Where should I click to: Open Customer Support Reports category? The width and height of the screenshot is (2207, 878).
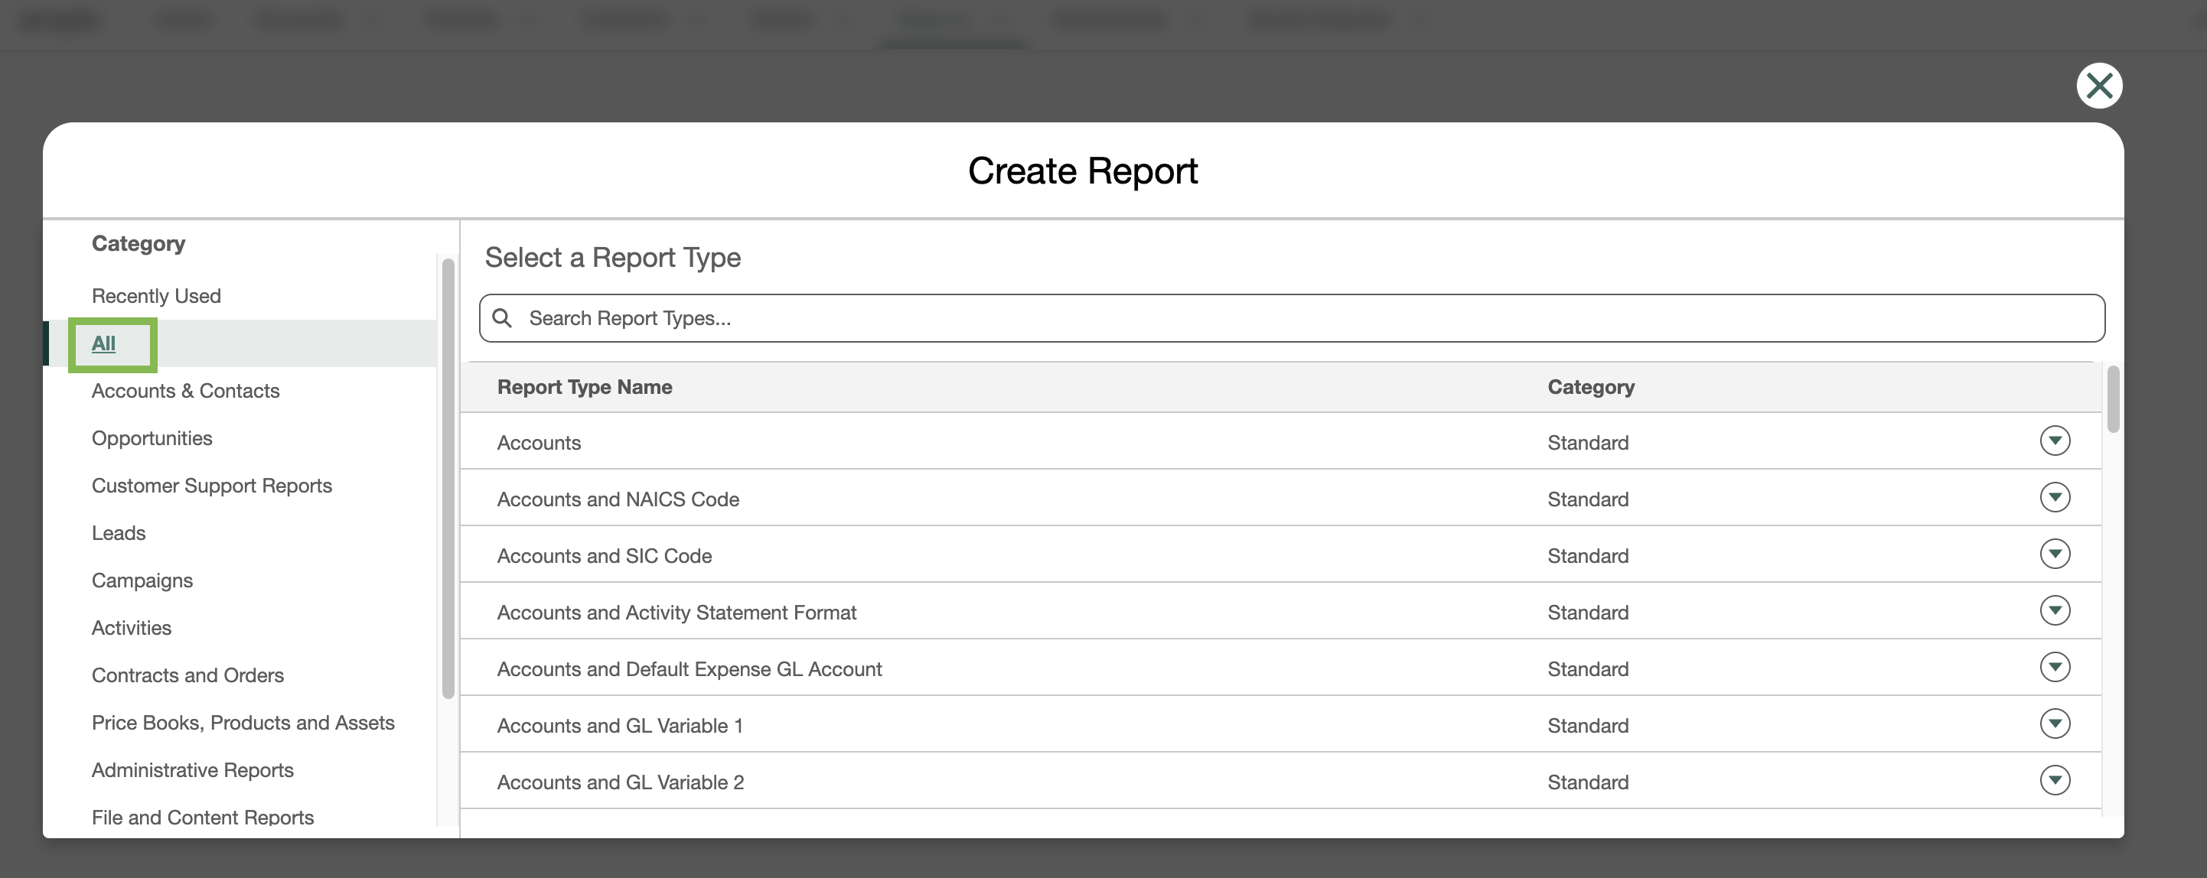212,486
